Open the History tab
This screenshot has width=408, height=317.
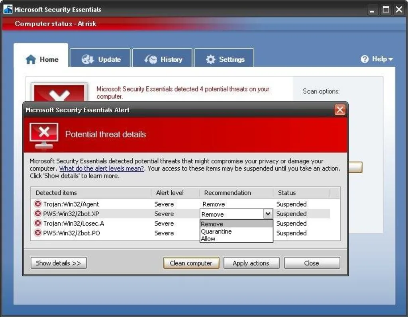point(163,59)
